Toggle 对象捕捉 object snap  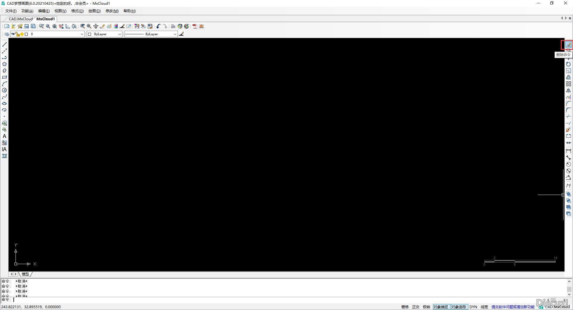coord(441,307)
